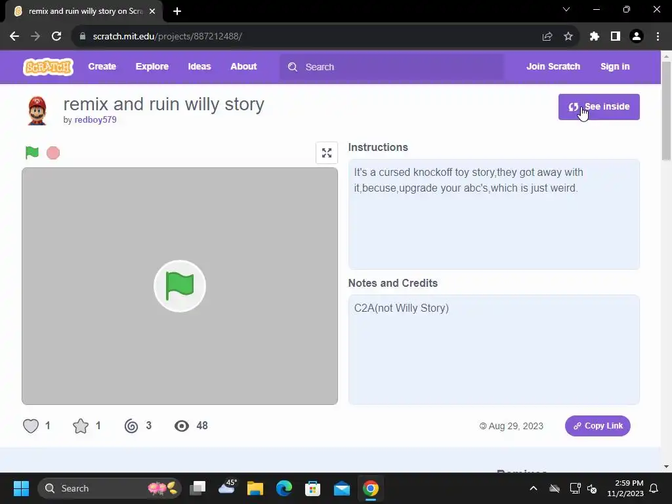Click the page vertical scrollbar thumb
Viewport: 672px width, 504px height.
pyautogui.click(x=666, y=110)
